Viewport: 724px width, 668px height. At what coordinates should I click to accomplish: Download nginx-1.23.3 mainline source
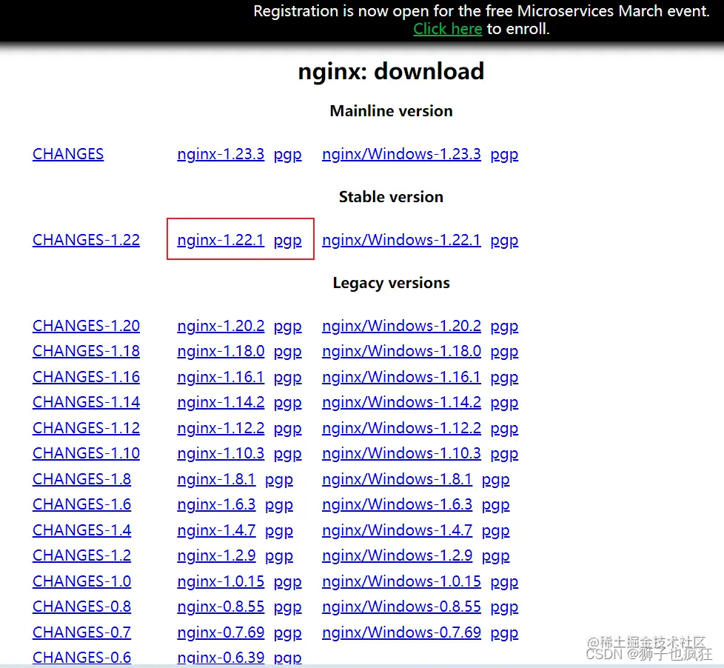click(221, 154)
